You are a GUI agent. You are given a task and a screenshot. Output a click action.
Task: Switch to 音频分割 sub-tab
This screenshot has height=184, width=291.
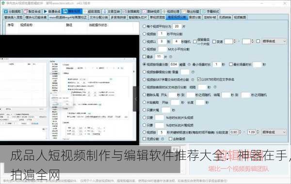(195, 17)
